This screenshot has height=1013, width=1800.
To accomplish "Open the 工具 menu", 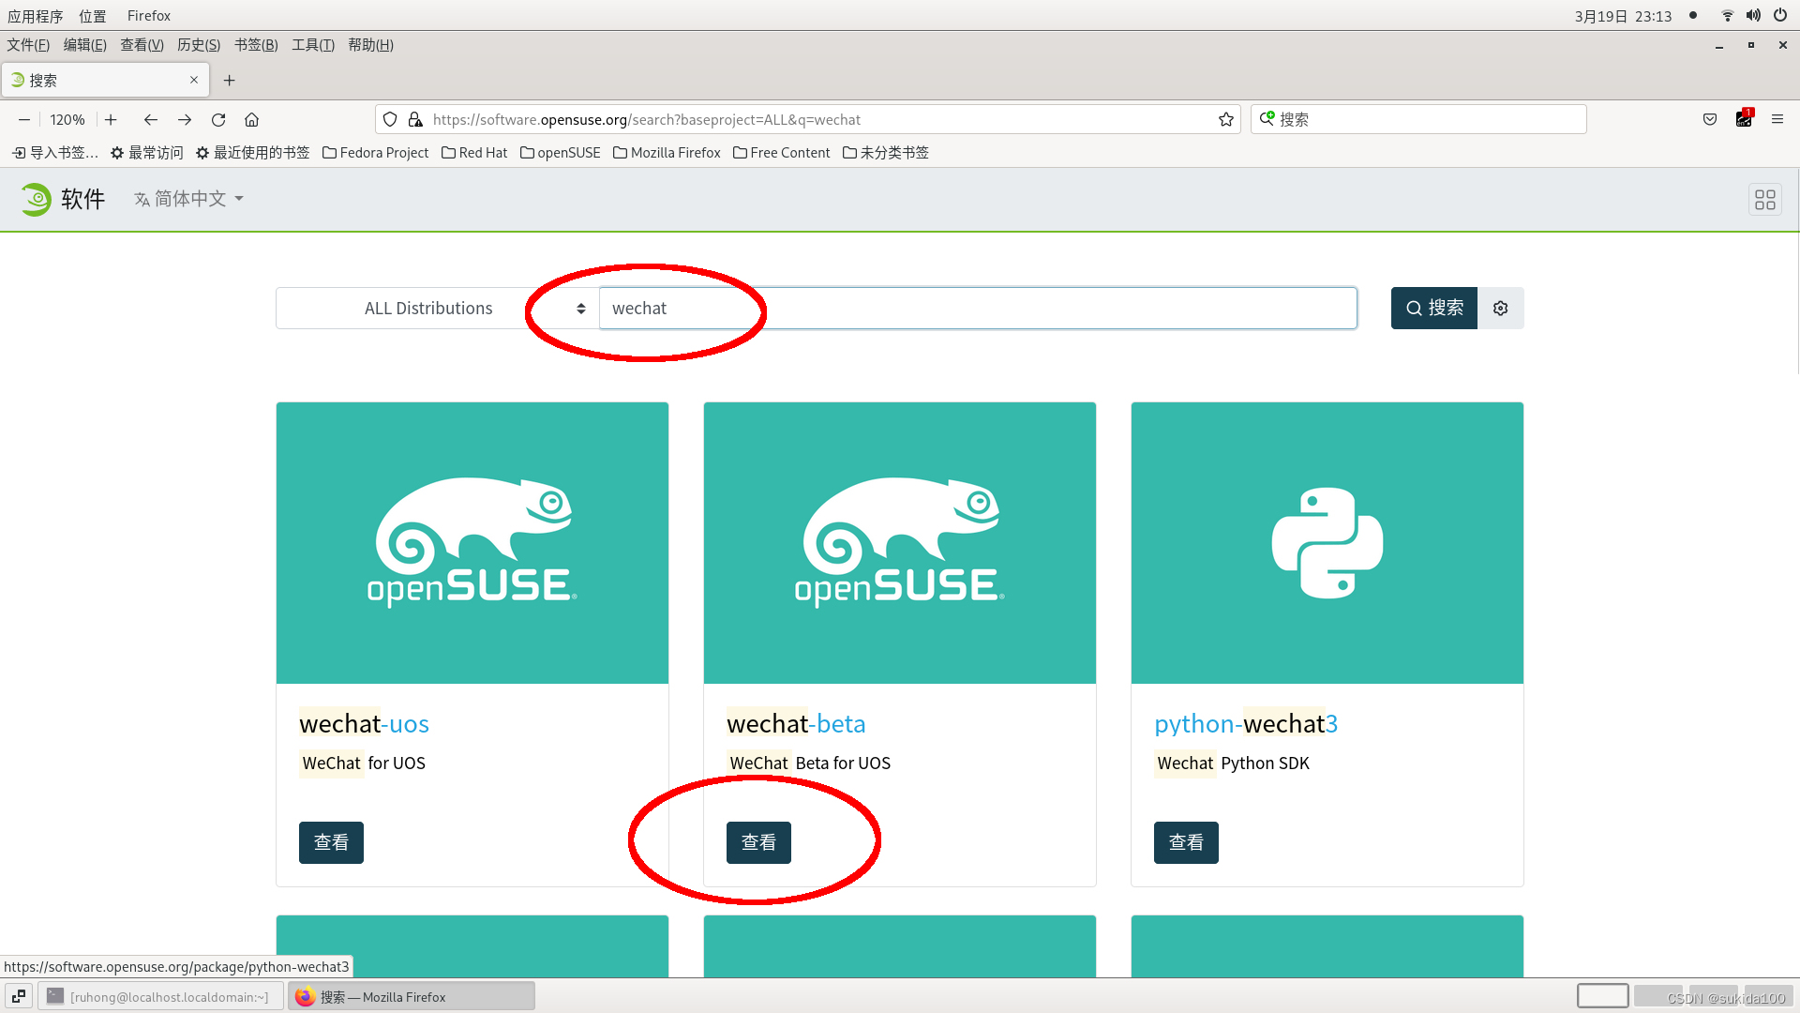I will pos(313,45).
